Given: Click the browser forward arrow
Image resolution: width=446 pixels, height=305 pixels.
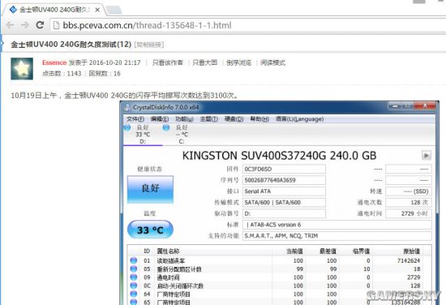Looking at the screenshot, I should [x=25, y=25].
